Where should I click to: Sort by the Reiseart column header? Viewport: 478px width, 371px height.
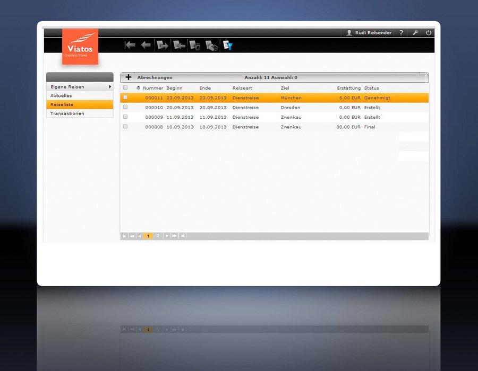242,88
